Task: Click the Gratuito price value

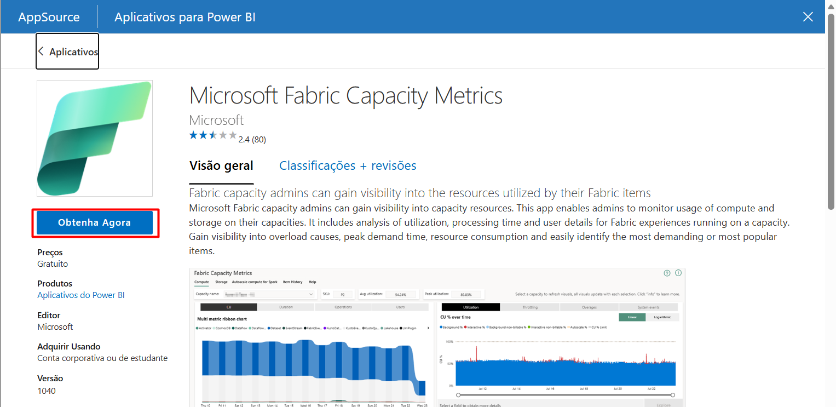Action: coord(53,264)
